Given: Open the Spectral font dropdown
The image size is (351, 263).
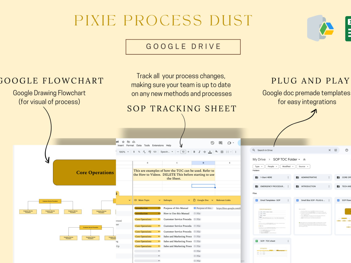Looking at the screenshot, I should (x=167, y=152).
